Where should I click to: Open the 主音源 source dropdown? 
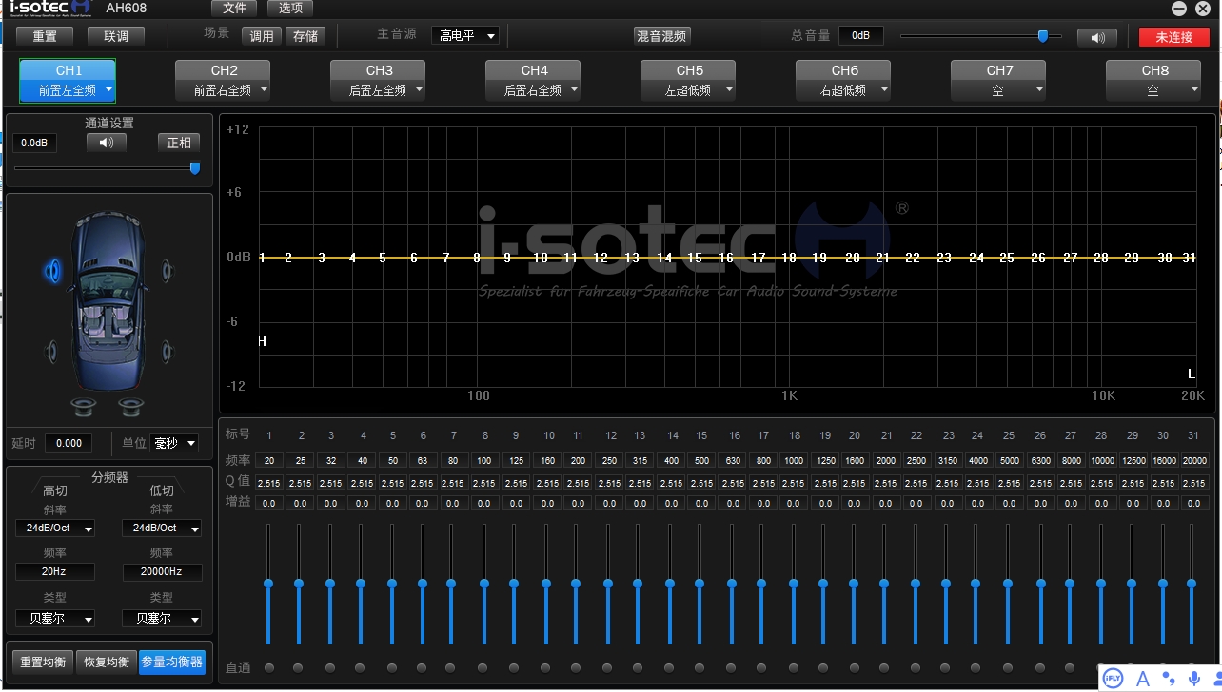pos(464,36)
